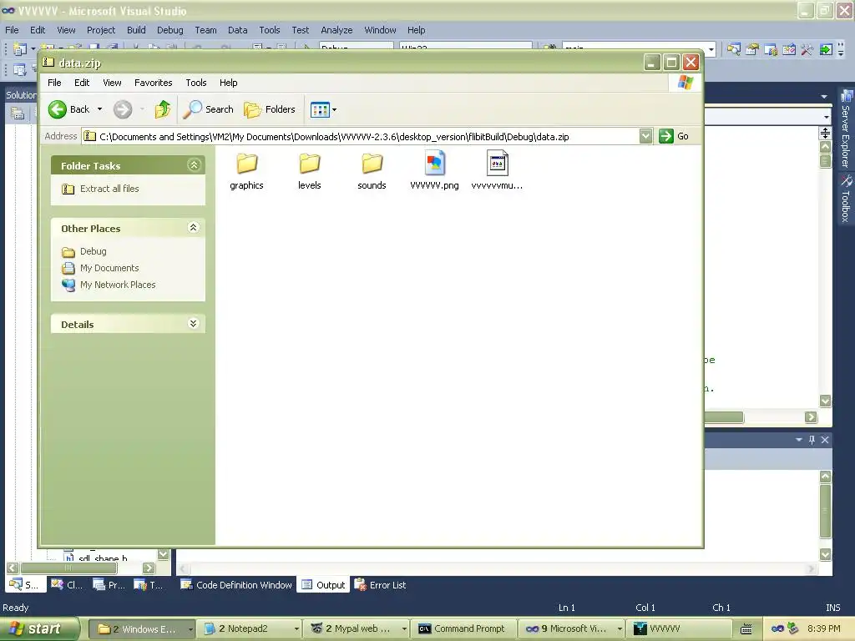
Task: Click Visual Studio Find in Files toolbar icon
Action: click(734, 49)
